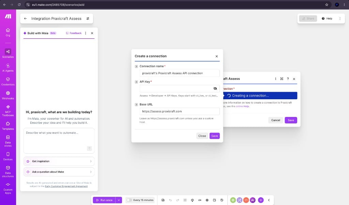
Task: Open the Help button
Action: click(327, 19)
